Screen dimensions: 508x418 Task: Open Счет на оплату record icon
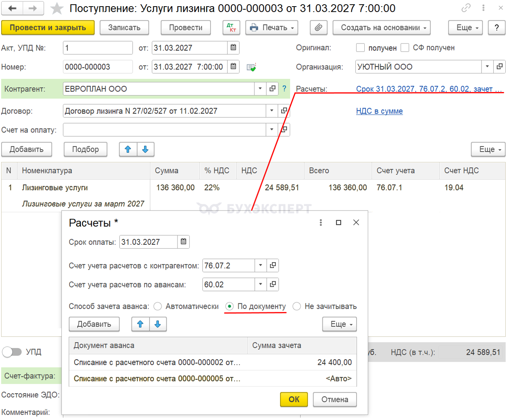click(284, 129)
